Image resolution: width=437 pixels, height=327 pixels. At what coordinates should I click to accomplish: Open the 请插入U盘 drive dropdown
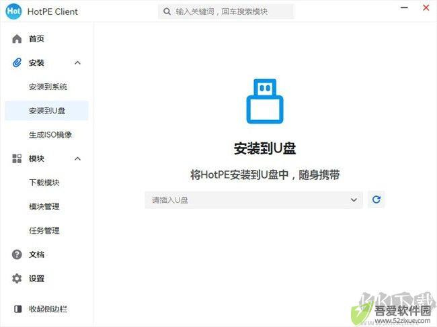click(x=253, y=200)
